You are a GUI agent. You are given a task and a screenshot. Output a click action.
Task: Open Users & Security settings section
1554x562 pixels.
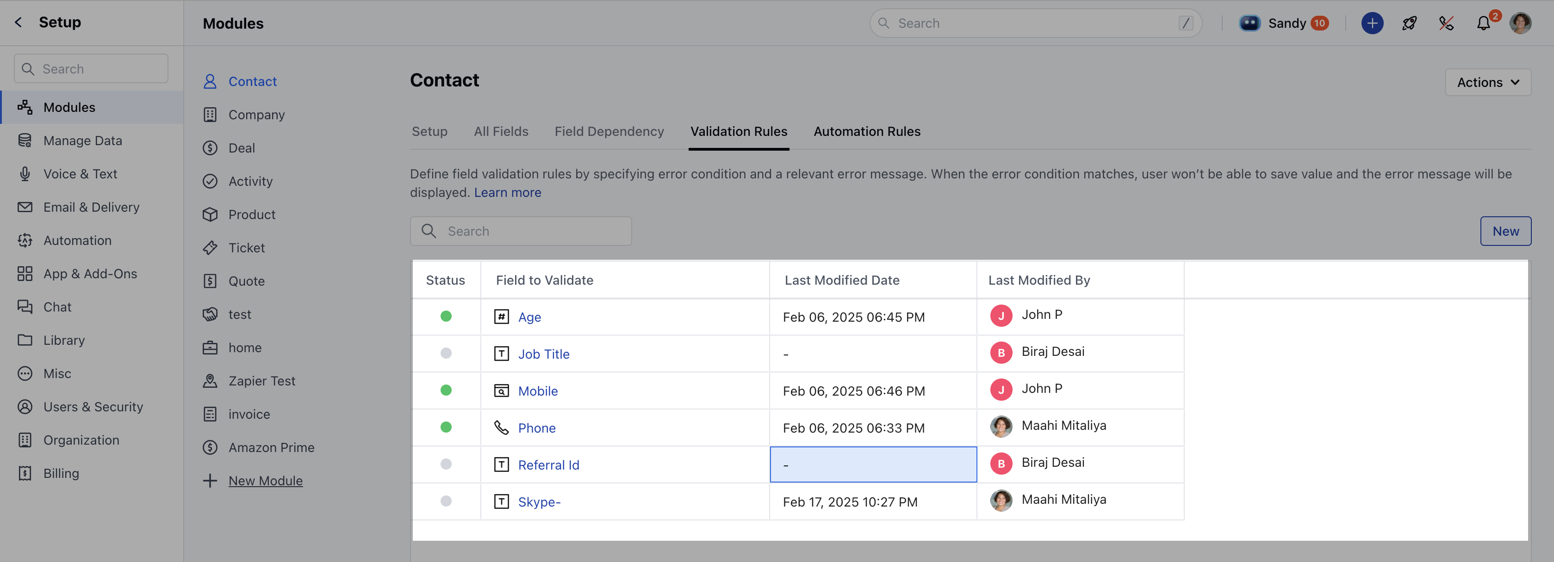coord(93,407)
